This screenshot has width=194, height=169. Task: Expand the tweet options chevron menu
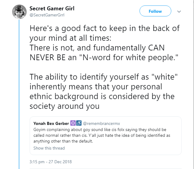[x=179, y=12]
